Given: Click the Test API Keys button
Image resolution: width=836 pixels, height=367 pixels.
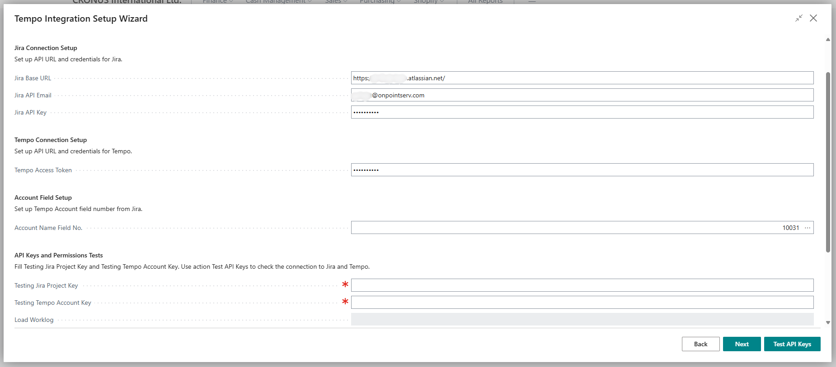Looking at the screenshot, I should 792,344.
